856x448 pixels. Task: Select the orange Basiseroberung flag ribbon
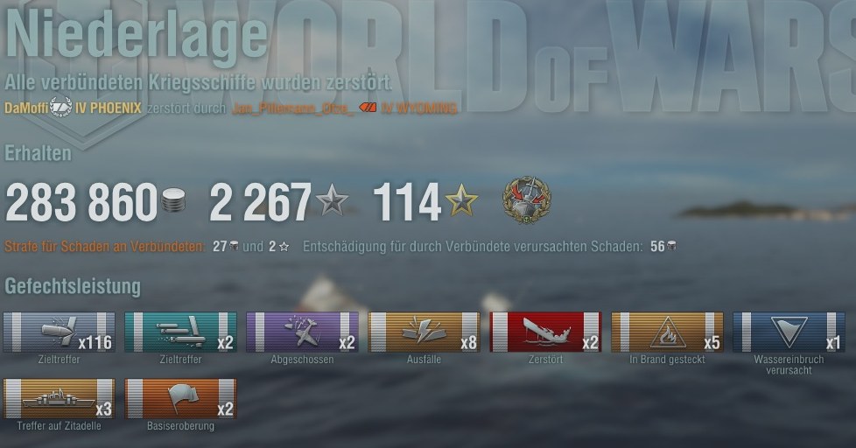click(180, 398)
